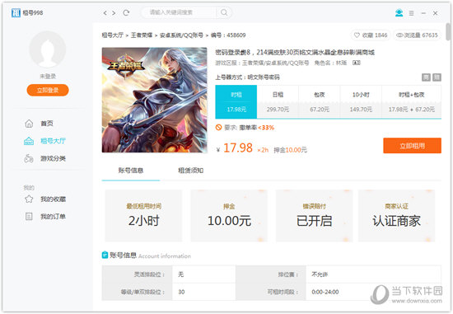Click the 押金10.00元 text near price
453x314 pixels.
tap(291, 150)
